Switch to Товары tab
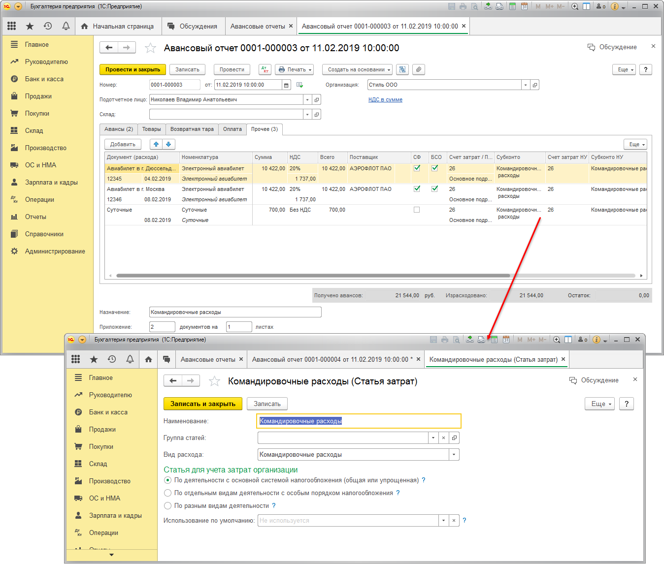The height and width of the screenshot is (564, 664). [151, 129]
